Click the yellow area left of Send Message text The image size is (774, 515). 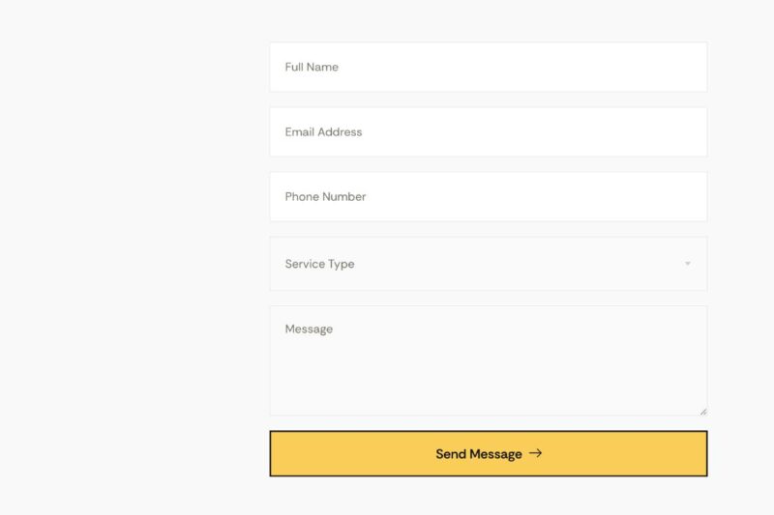pyautogui.click(x=348, y=454)
